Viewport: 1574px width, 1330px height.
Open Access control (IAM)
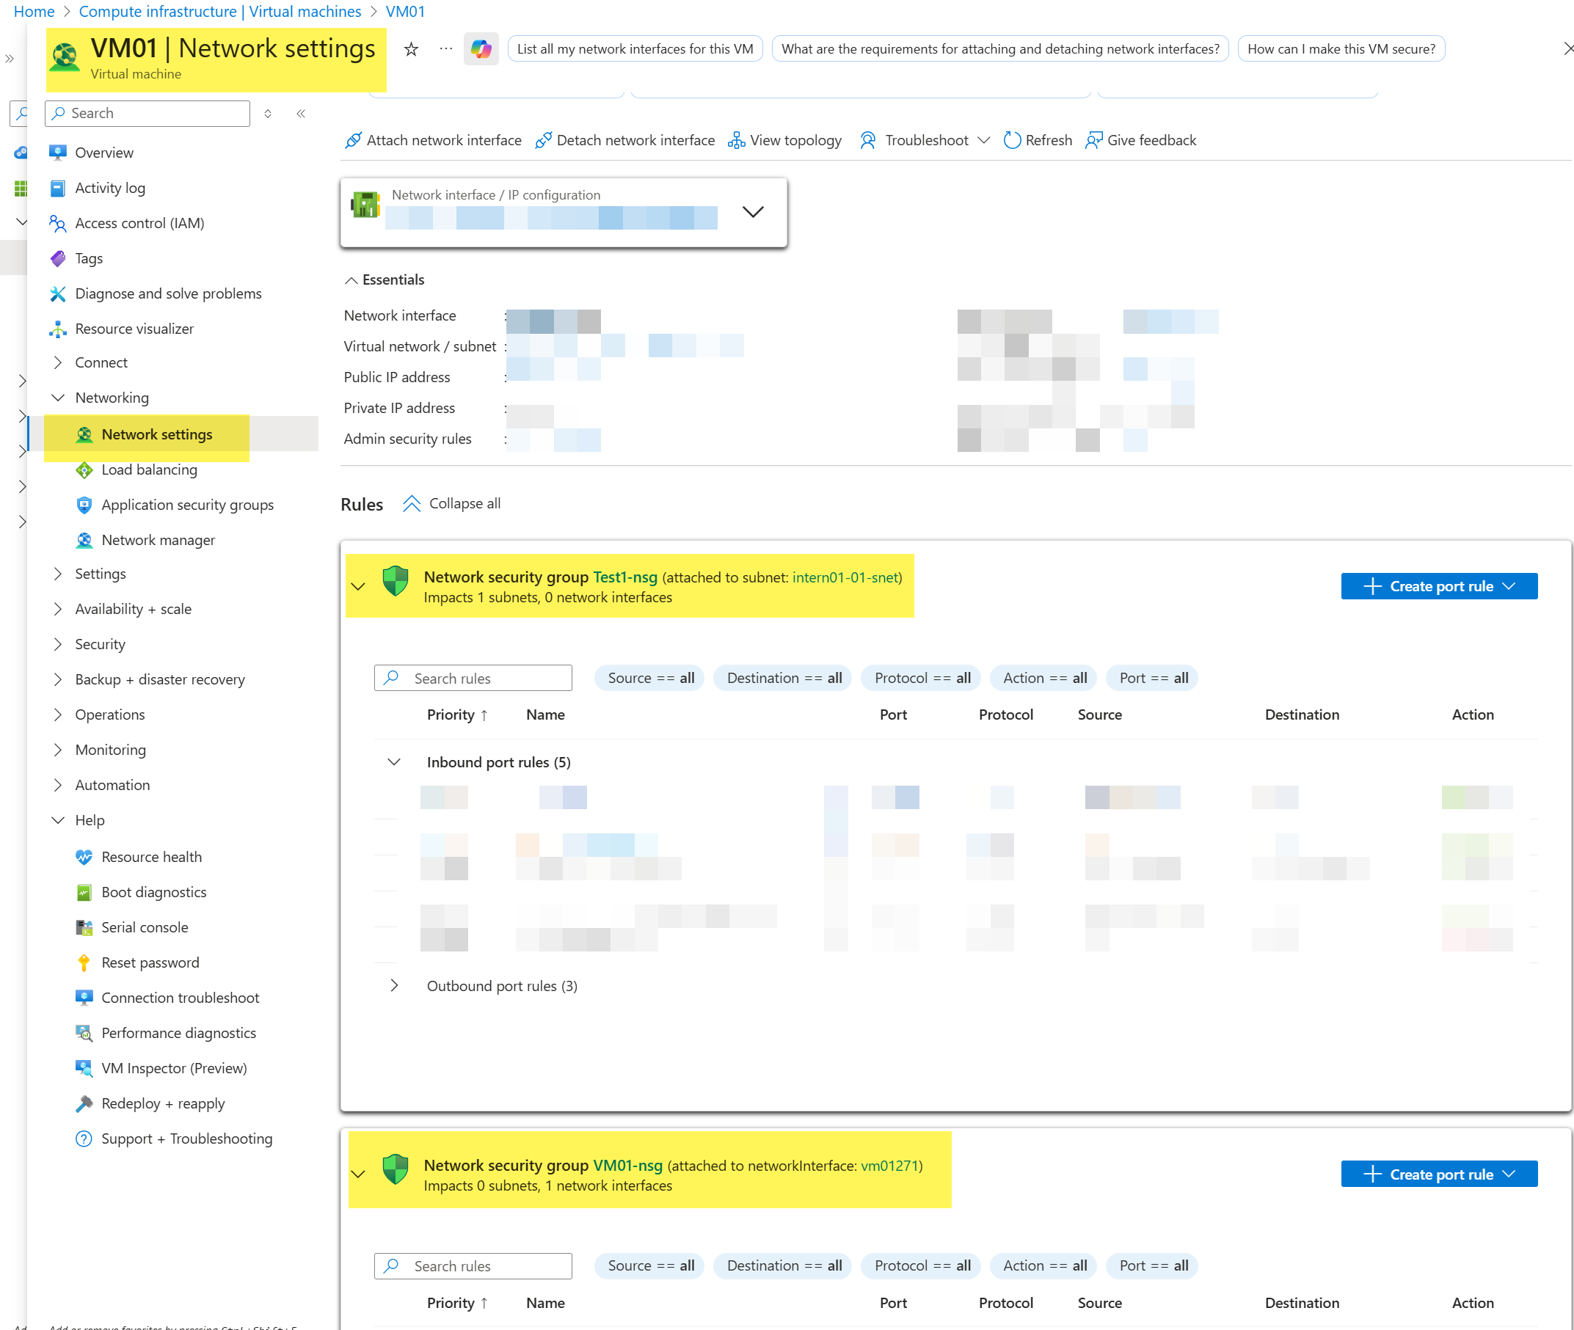tap(139, 222)
